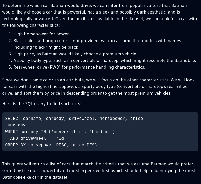Click the SELECT line in the code block
201x184 pixels.
pos(74,119)
